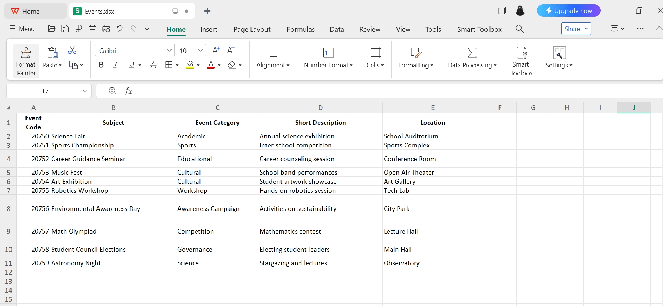This screenshot has width=663, height=306.
Task: Switch to the Insert tab
Action: click(x=209, y=29)
